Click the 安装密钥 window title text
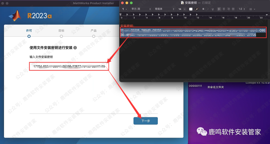The height and width of the screenshot is (144, 270). pyautogui.click(x=191, y=3)
